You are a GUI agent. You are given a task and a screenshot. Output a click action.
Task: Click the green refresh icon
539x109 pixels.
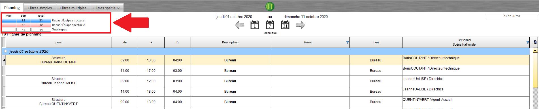click(x=270, y=6)
